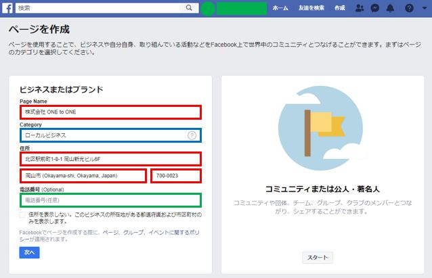Check the 住所を表示しない checkbox

(x=22, y=215)
